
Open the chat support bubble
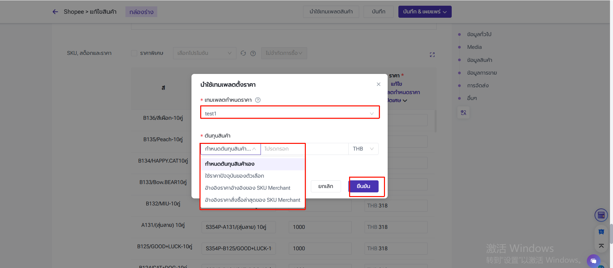click(x=593, y=261)
